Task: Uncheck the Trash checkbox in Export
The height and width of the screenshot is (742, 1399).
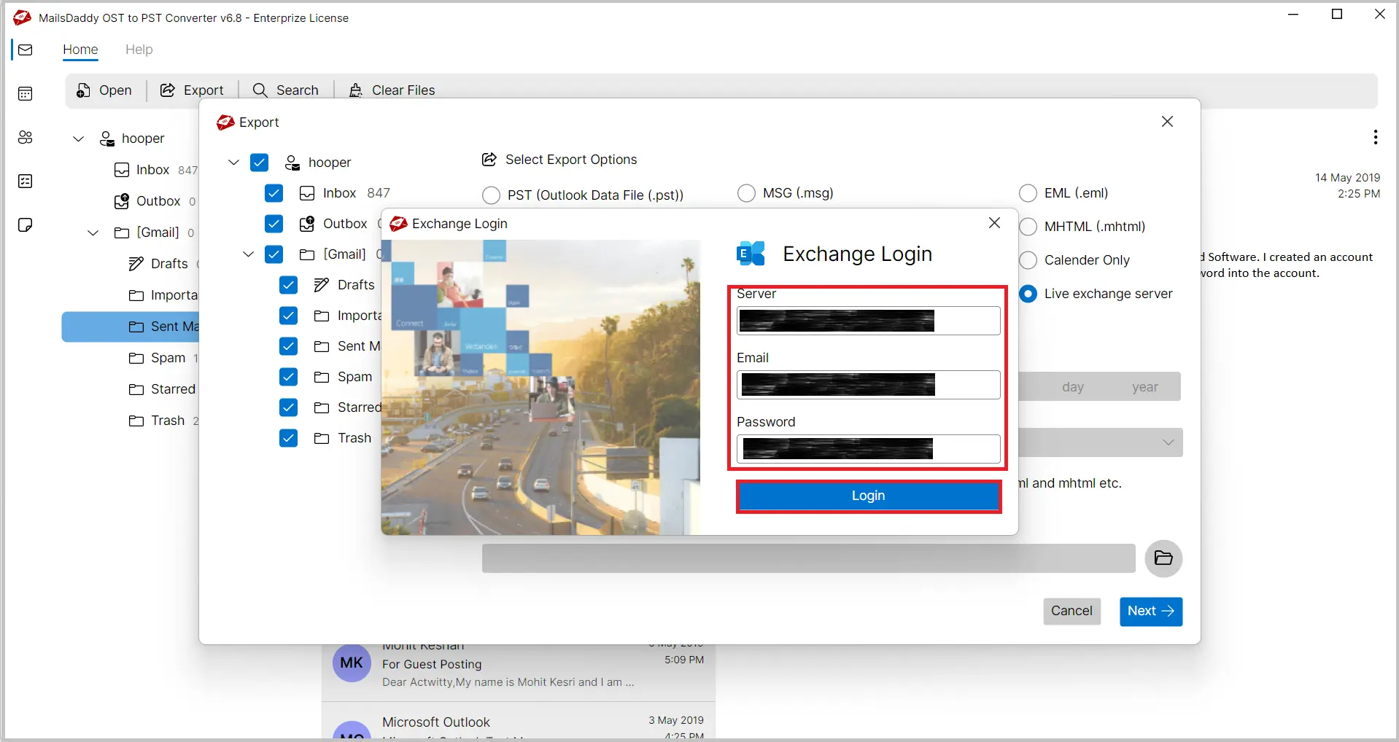Action: [289, 438]
